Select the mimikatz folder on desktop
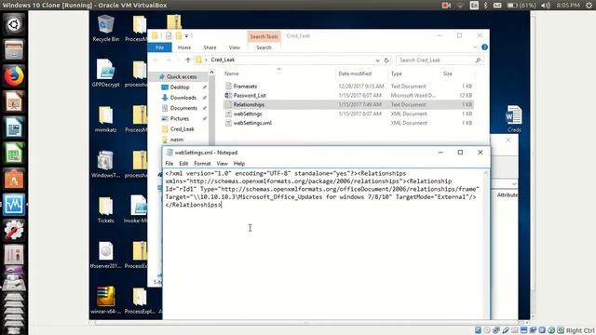 click(x=105, y=119)
